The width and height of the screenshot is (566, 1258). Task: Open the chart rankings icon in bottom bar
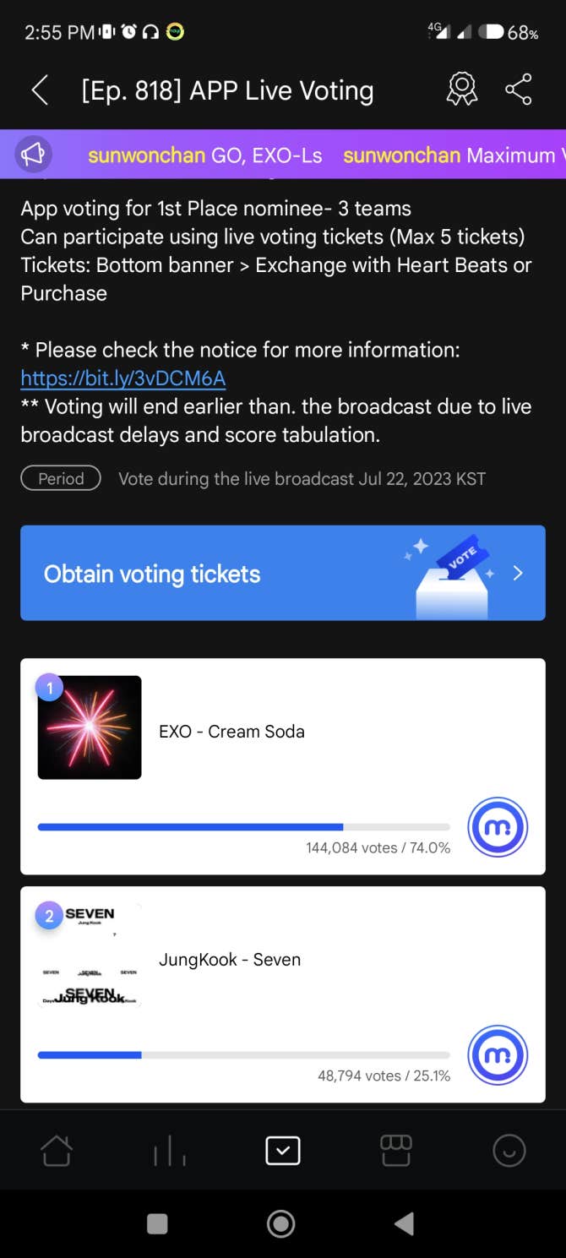click(x=169, y=1150)
